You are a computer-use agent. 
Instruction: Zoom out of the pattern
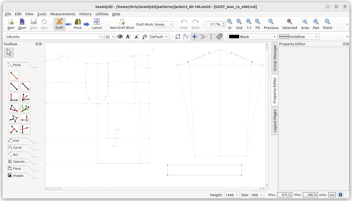239,24
